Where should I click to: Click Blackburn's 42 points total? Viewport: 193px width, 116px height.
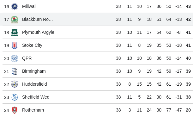(188, 19)
